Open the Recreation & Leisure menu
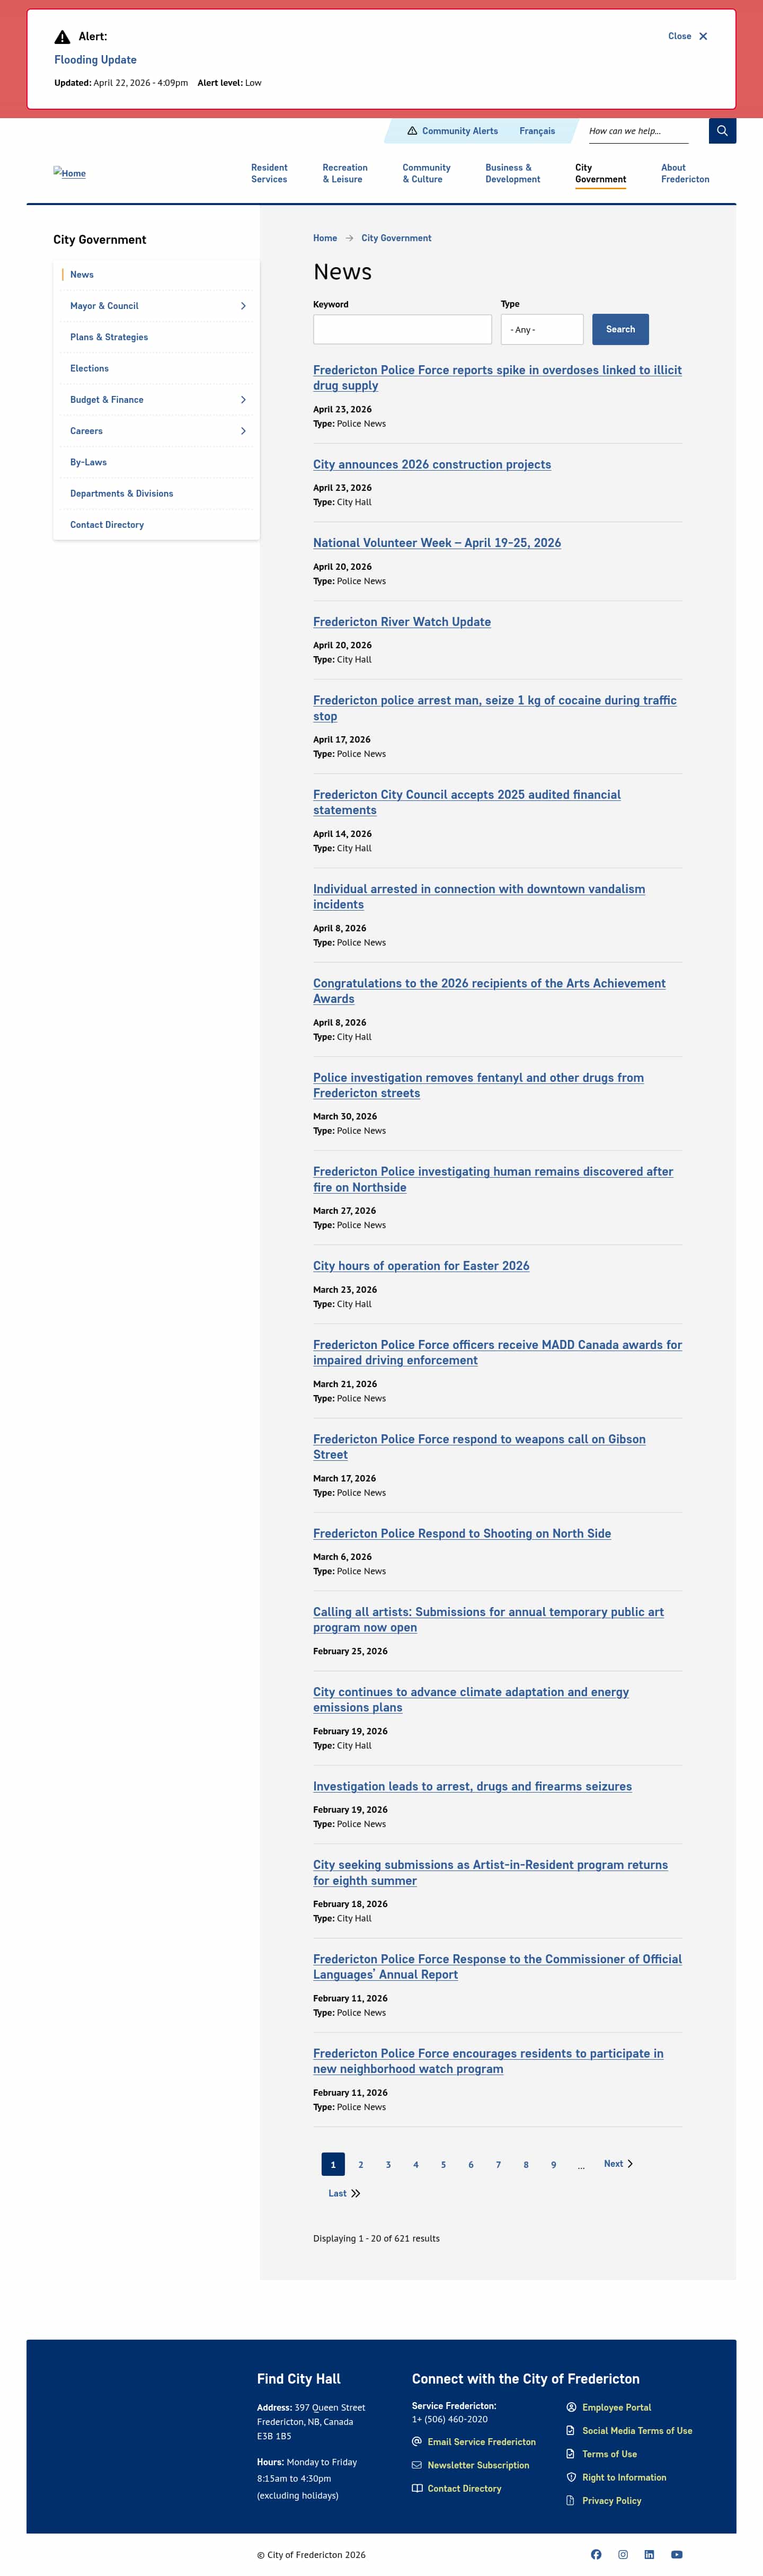This screenshot has width=763, height=2576. (345, 174)
